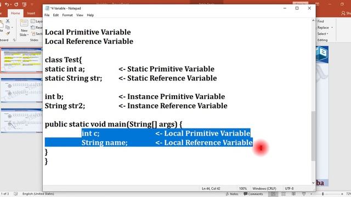
Task: Start Slide Show icon in status bar
Action: [x=304, y=194]
